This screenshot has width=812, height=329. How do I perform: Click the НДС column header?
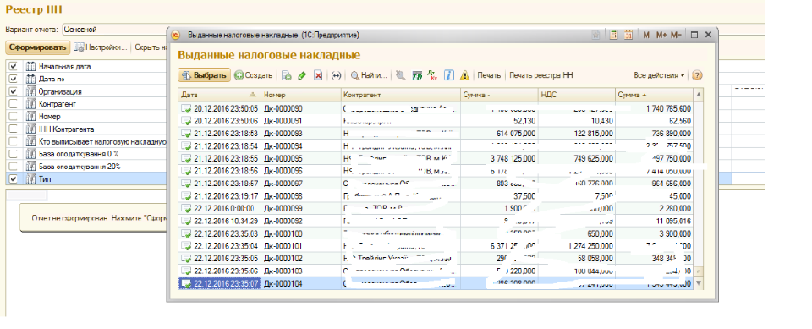[576, 95]
